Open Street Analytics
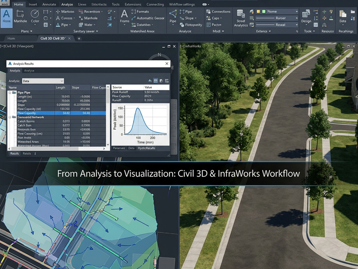Screen dimensions: 358x269 (x=241, y=18)
